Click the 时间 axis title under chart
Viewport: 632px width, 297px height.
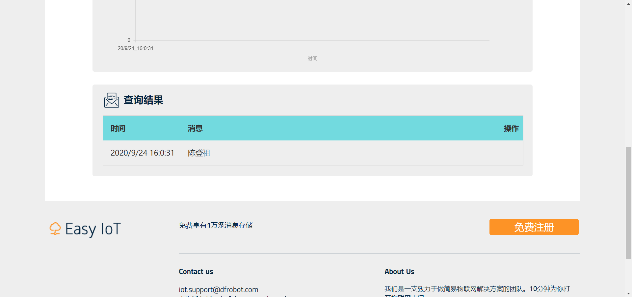click(312, 59)
